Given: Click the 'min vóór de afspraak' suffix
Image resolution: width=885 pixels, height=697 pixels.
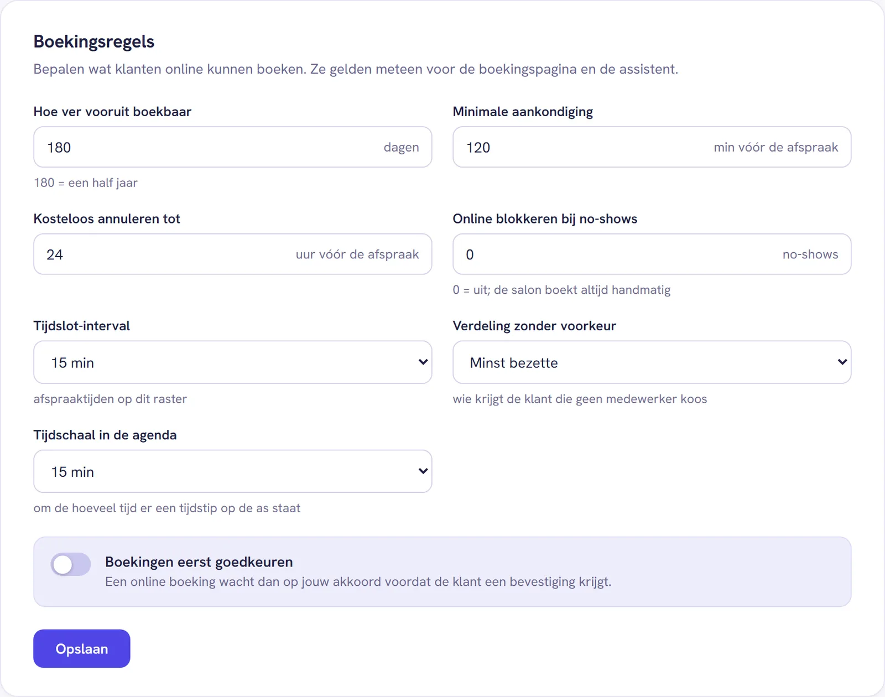Looking at the screenshot, I should (x=776, y=147).
